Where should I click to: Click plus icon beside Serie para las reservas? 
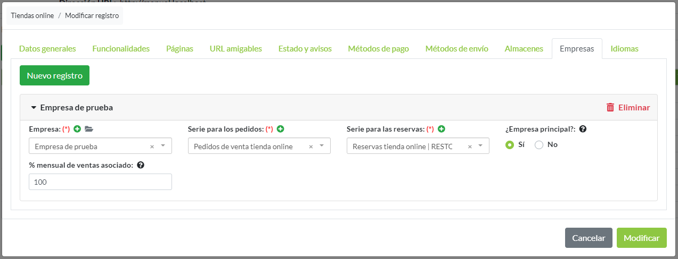(441, 129)
